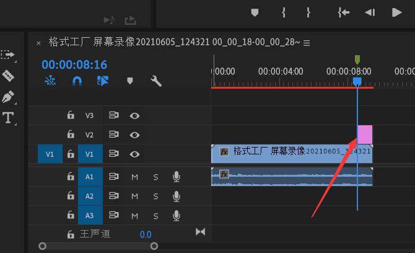The image size is (415, 253).
Task: Select the Pen tool
Action: [9, 97]
